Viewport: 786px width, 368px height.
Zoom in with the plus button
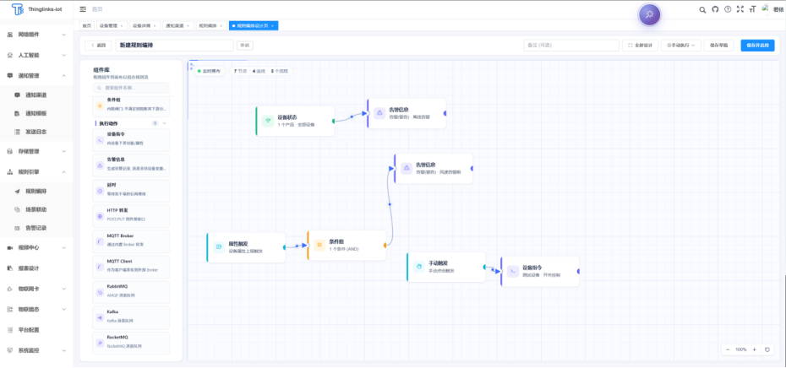click(x=755, y=349)
